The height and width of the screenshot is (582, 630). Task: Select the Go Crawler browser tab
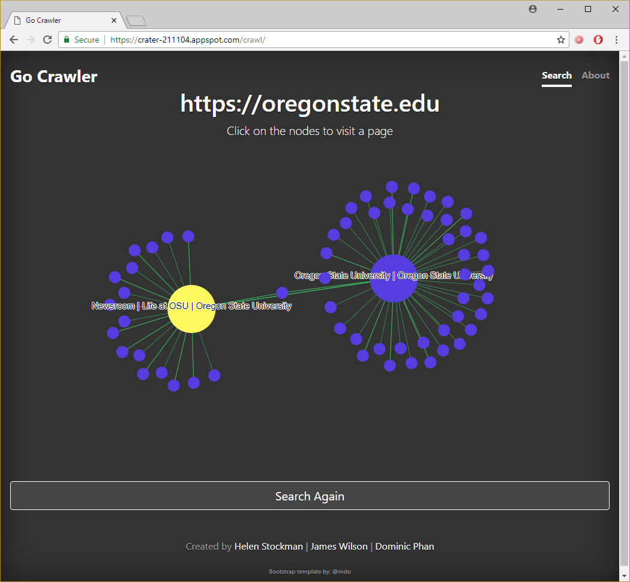(64, 20)
